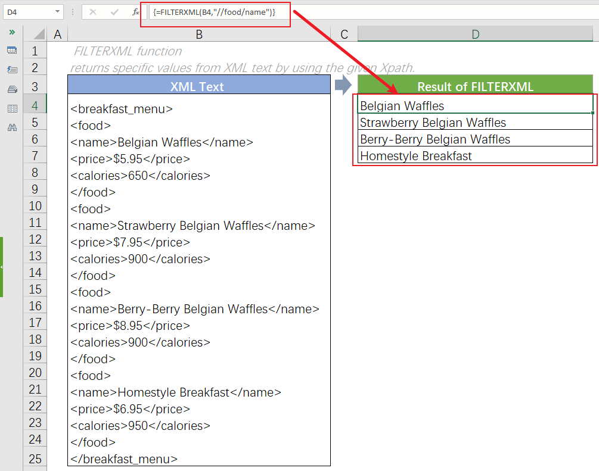Select the flash/screenshot tool icon in the sidebar

[x=12, y=70]
